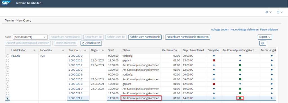Viewport: 288px width, 103px height.
Task: Open the help question mark menu
Action: [x=280, y=12]
